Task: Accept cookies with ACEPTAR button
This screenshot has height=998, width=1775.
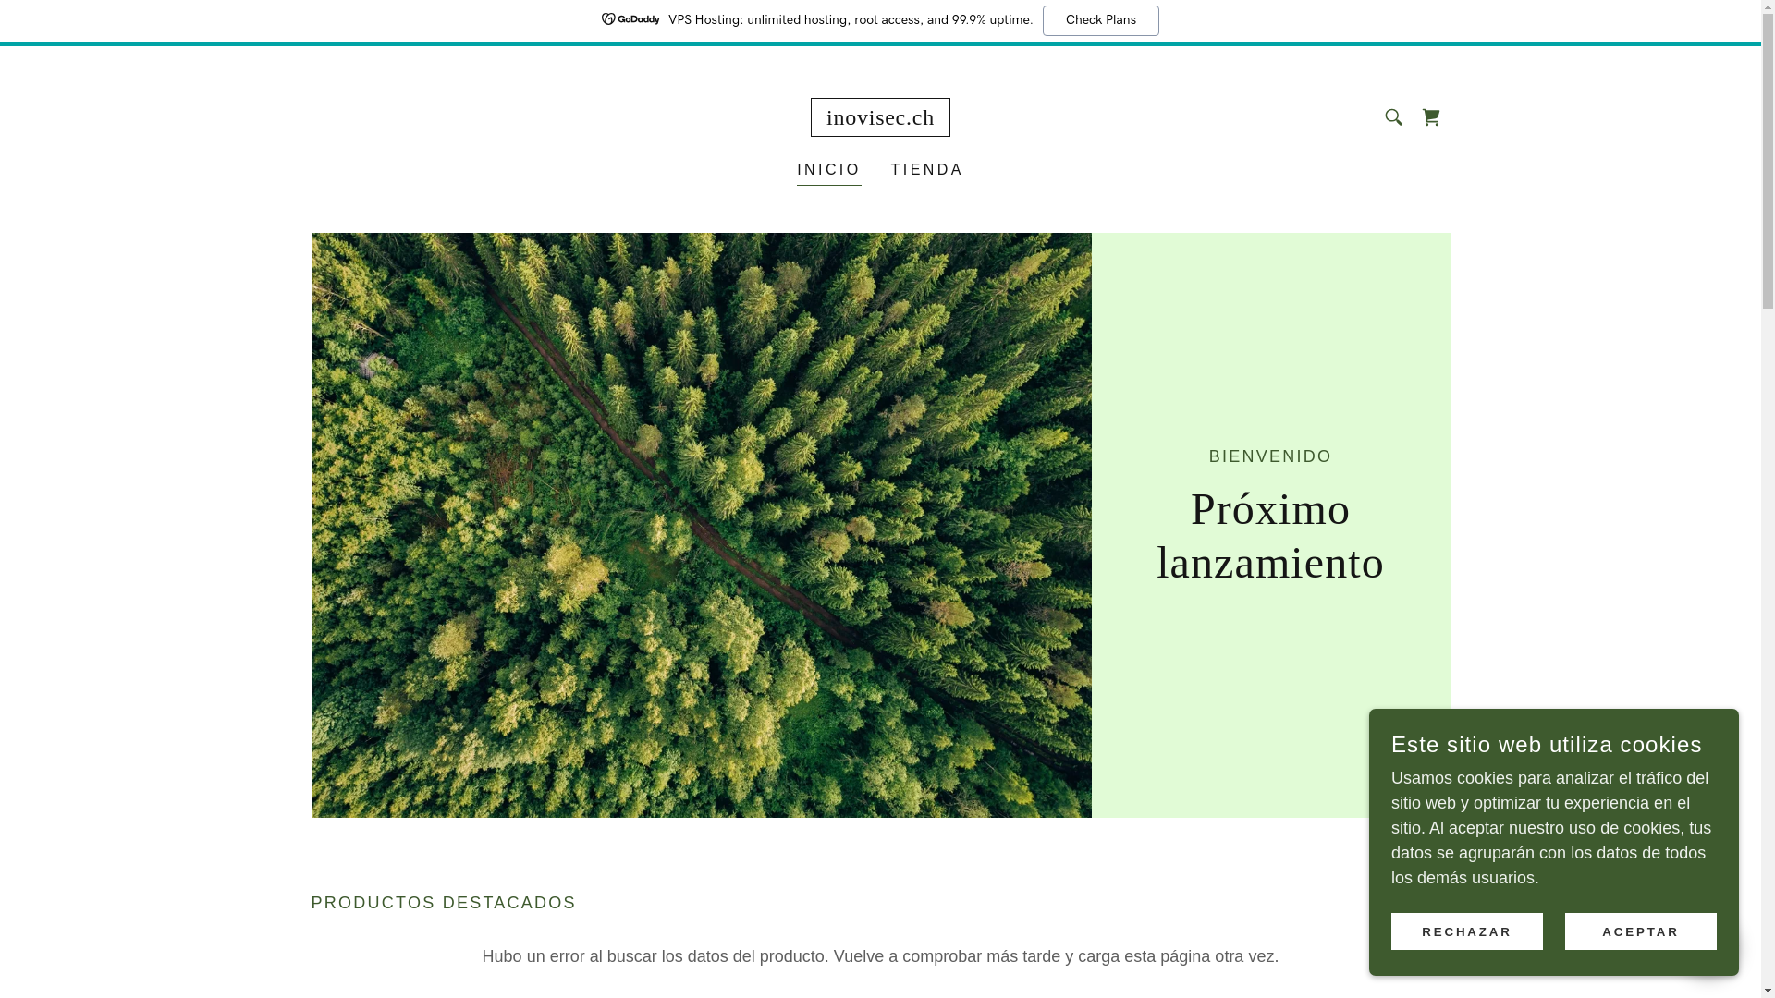Action: [x=1640, y=931]
